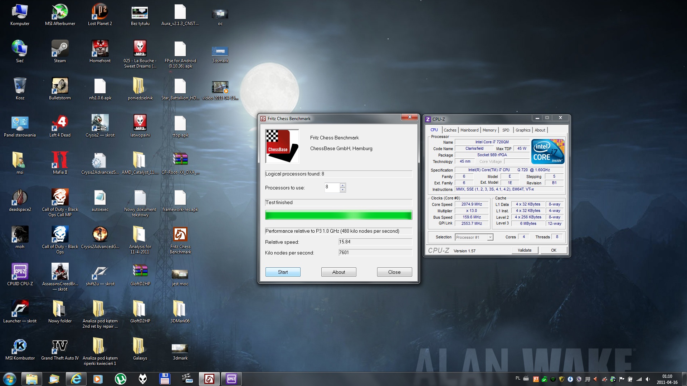Switch to the Caches tab in CPU-Z

click(x=450, y=130)
